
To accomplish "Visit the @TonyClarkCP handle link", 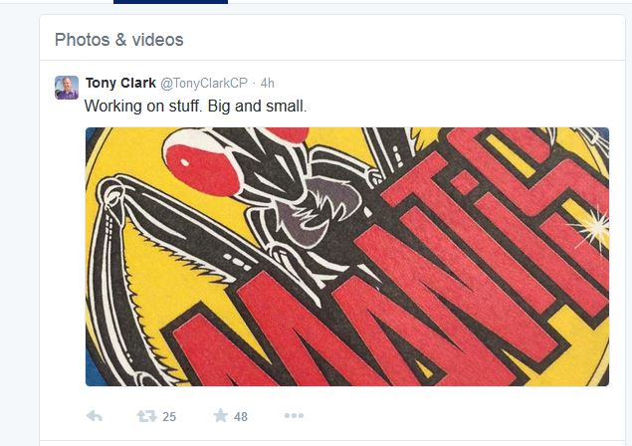I will tap(203, 82).
